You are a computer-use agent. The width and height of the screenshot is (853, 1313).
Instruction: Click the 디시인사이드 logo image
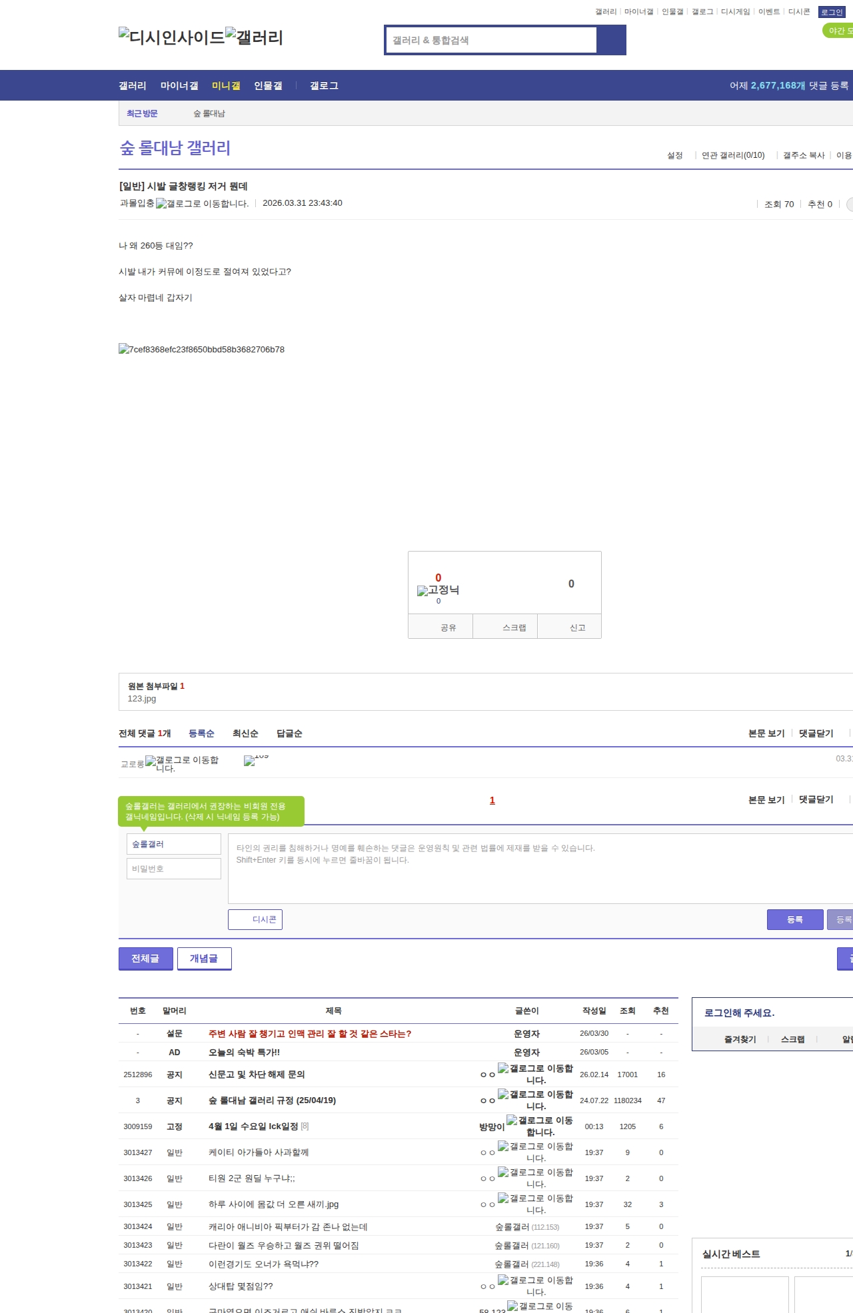(x=171, y=37)
